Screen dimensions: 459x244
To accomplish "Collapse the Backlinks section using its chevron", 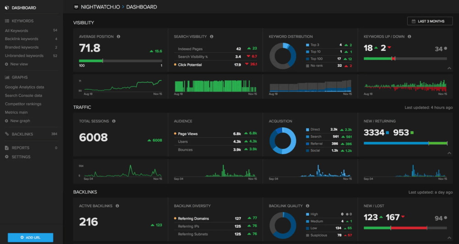I will pos(449,238).
